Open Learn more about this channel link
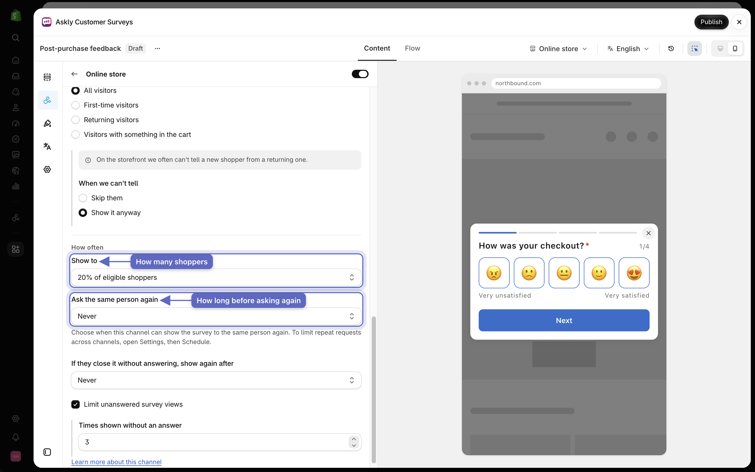Image resolution: width=755 pixels, height=472 pixels. (x=116, y=462)
